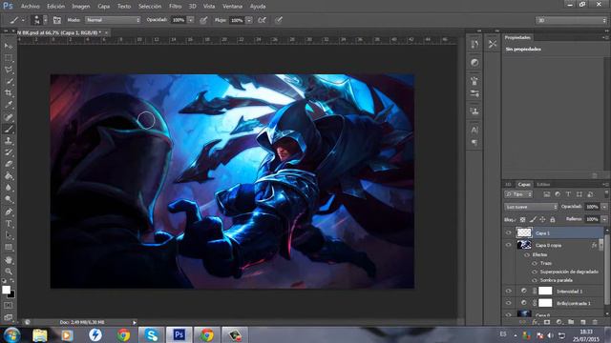Open layer Relleno slider arrow

pos(604,219)
